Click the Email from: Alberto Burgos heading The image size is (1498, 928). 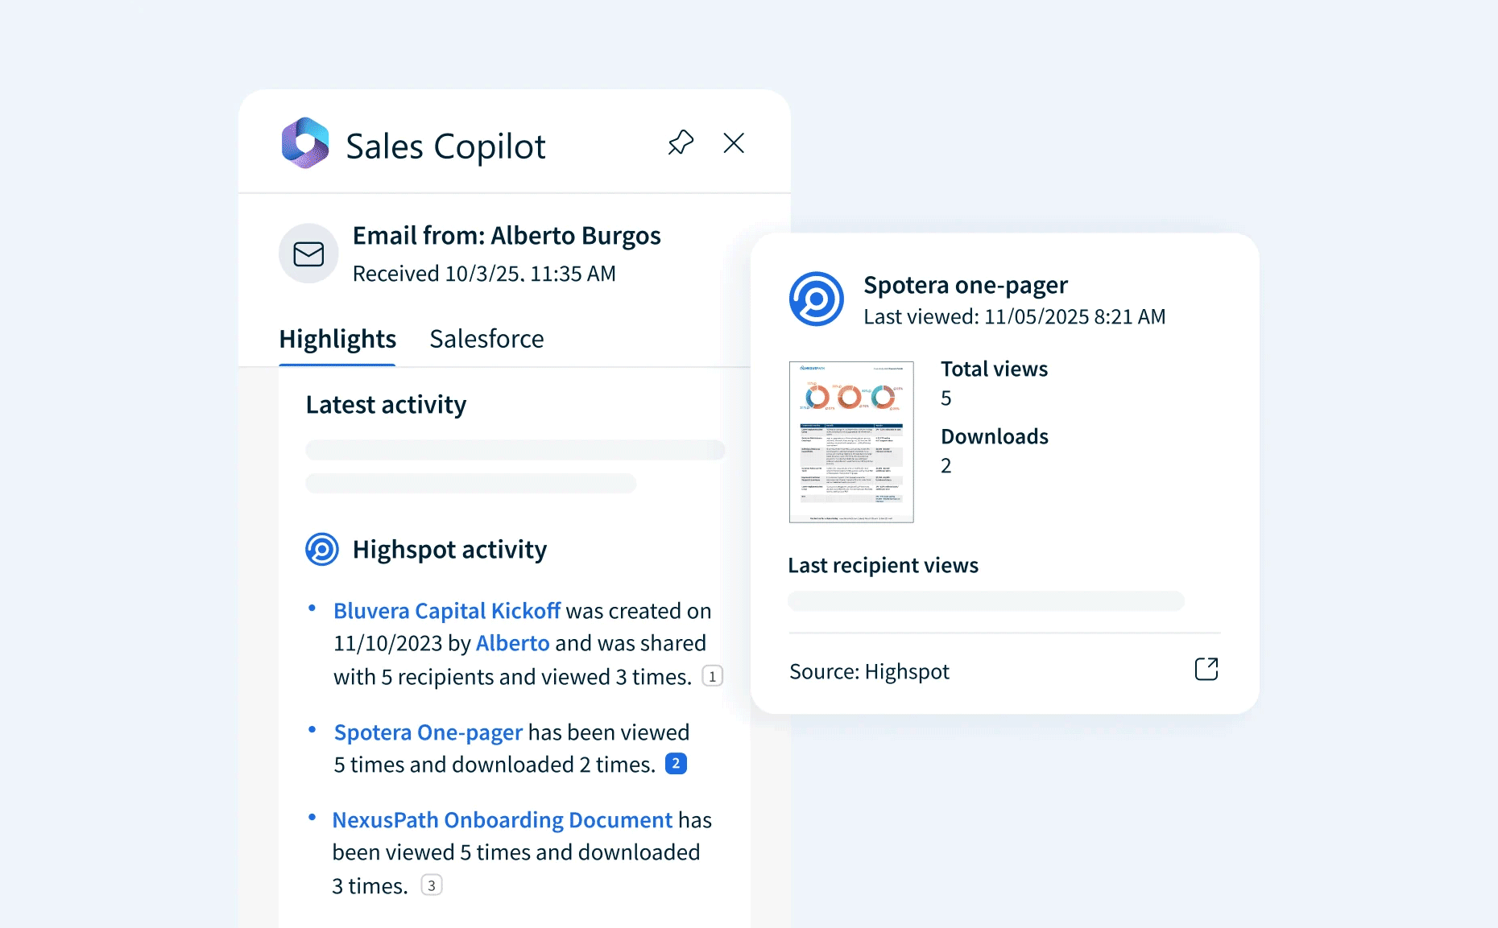[x=507, y=236]
